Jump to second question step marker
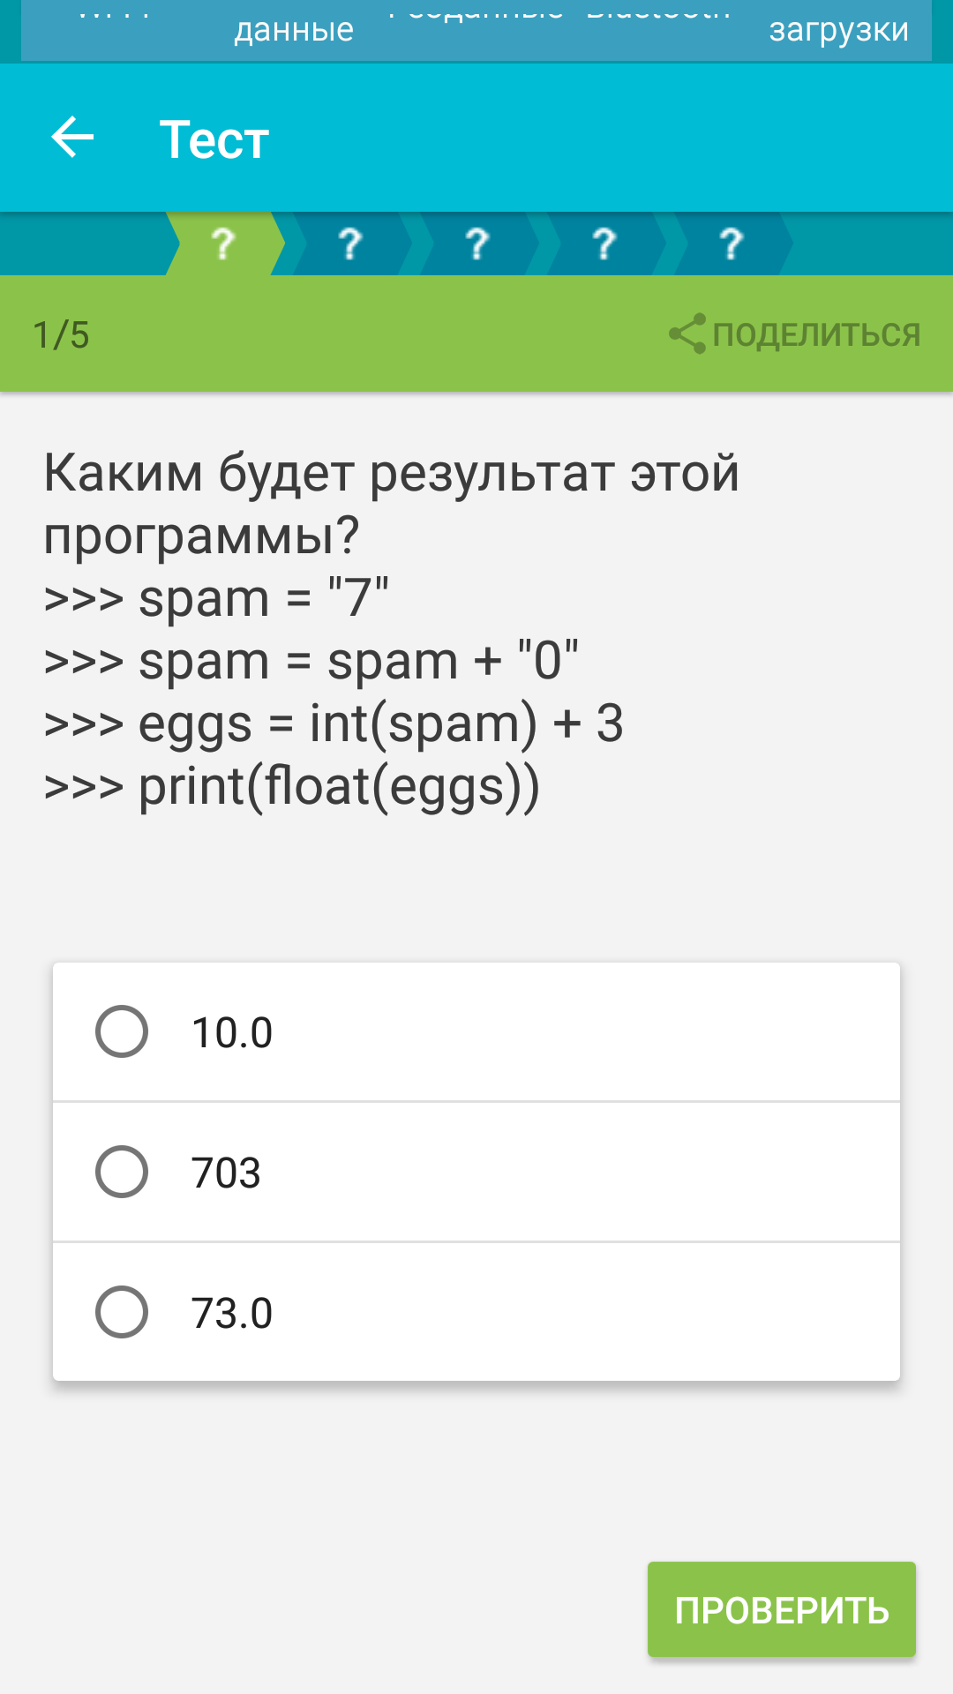Viewport: 953px width, 1694px height. tap(350, 244)
